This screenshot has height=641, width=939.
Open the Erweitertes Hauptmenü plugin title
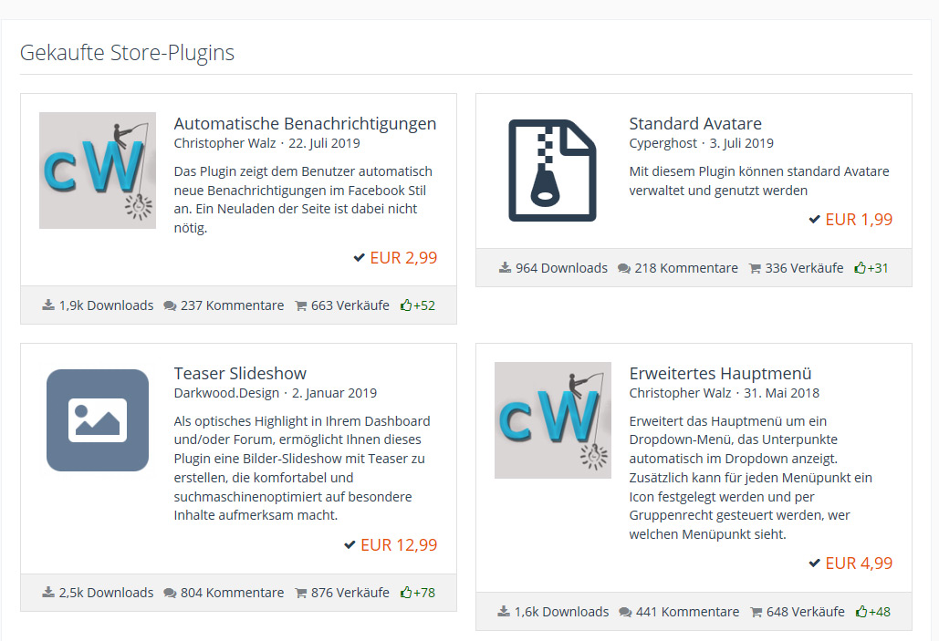[720, 374]
